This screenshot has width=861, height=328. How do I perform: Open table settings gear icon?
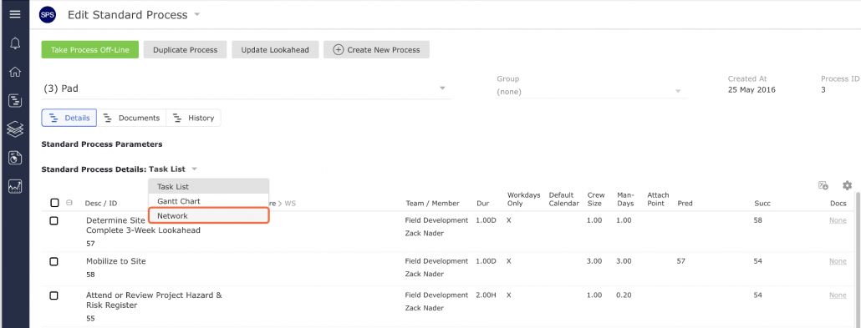[848, 185]
